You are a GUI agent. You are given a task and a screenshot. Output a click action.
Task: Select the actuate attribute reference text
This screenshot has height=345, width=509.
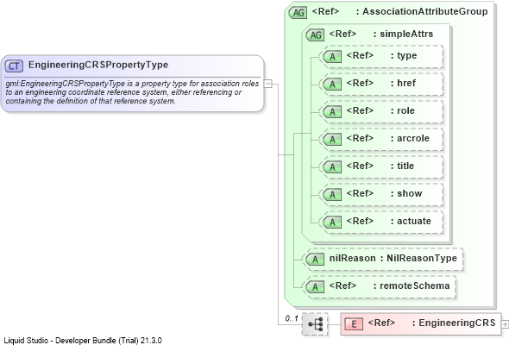pos(389,221)
